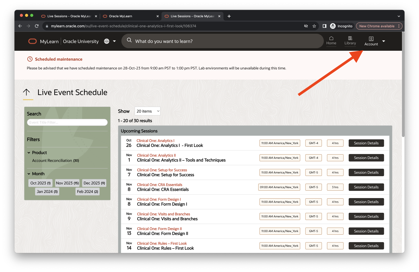This screenshot has height=272, width=419.
Task: Open the Library icon
Action: coord(350,38)
